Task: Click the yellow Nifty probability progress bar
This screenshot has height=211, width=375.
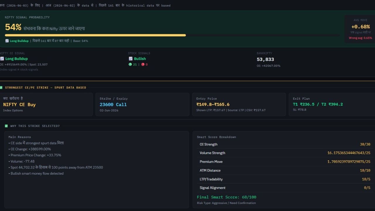Action: tap(96, 35)
